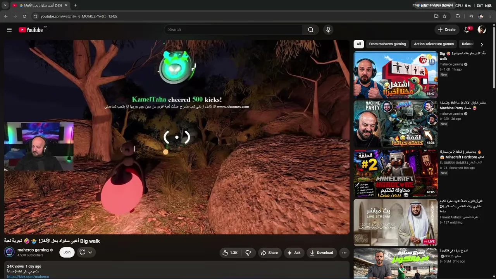Open the Minecraft Hardcore #2 thumbnail
This screenshot has height=279, width=496.
[395, 173]
